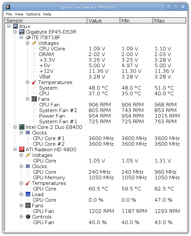The height and width of the screenshot is (236, 191).
Task: Select the CPU Fan row
Action: (x=95, y=104)
